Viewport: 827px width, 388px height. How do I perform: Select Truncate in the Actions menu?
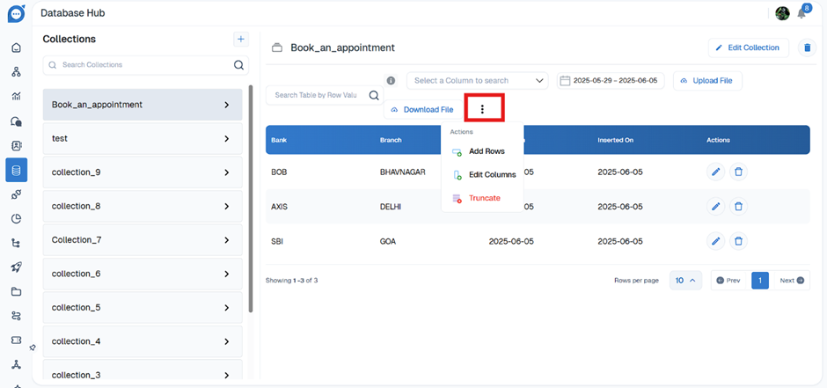click(x=484, y=199)
